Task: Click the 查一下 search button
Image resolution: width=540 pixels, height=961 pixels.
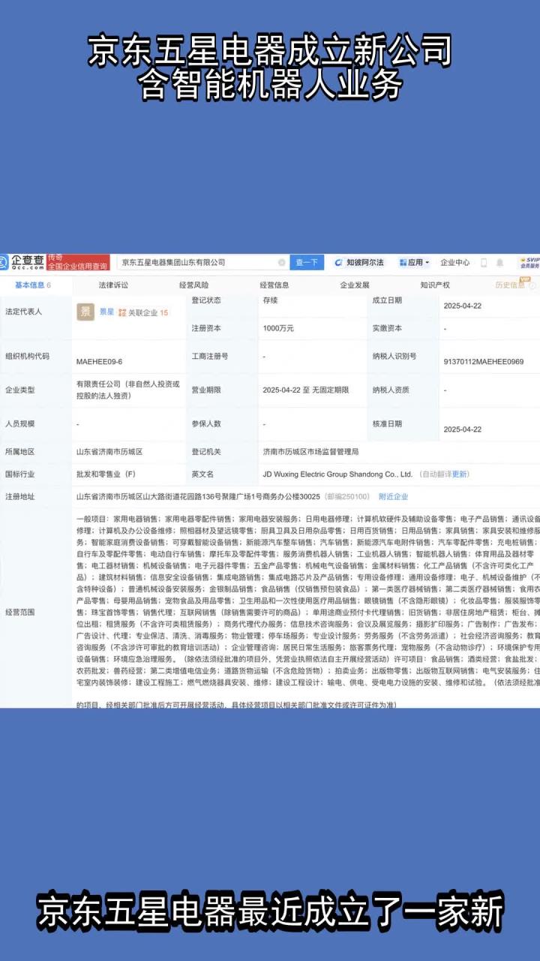Action: coord(306,263)
